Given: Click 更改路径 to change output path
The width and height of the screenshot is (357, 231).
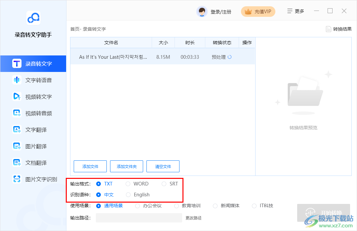Looking at the screenshot, I should 193,218.
